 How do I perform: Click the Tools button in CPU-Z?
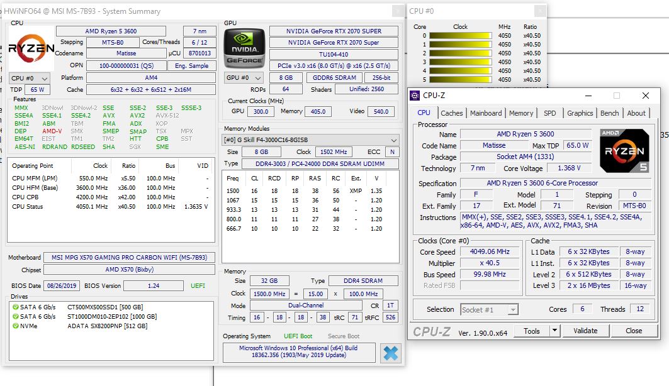532,331
